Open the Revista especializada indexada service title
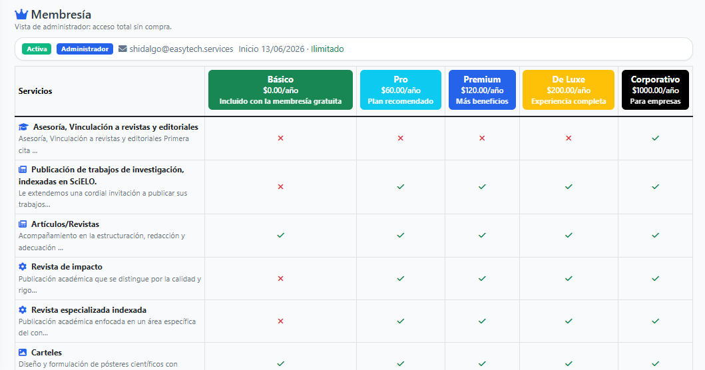The image size is (705, 370). [89, 309]
